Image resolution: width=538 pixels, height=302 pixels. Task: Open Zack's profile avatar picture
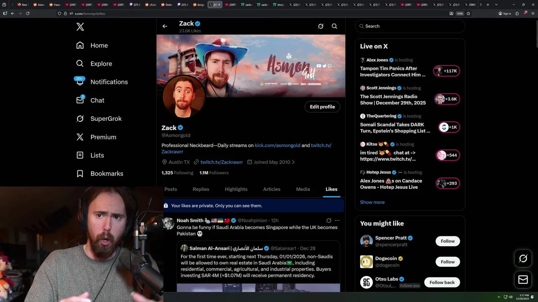click(184, 97)
